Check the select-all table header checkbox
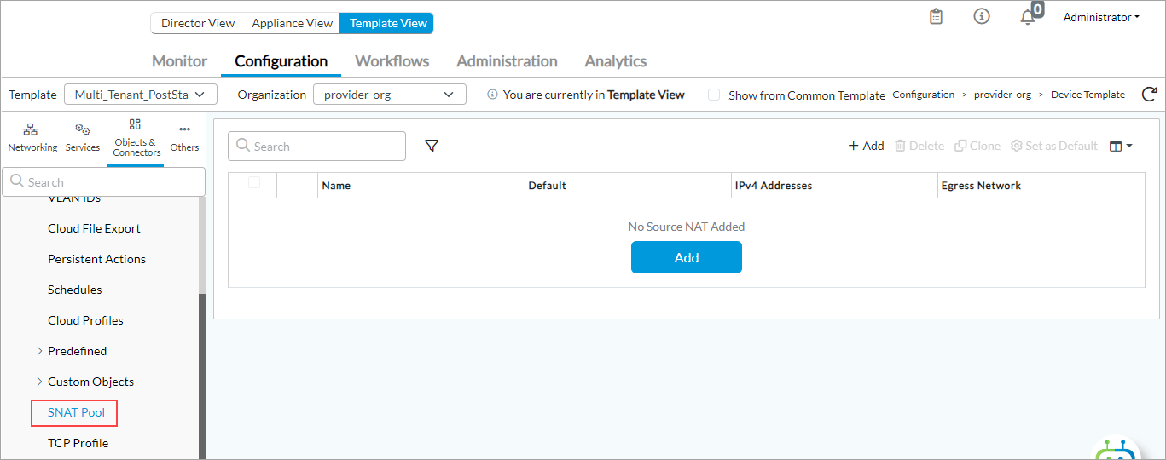Image resolution: width=1166 pixels, height=460 pixels. tap(253, 182)
